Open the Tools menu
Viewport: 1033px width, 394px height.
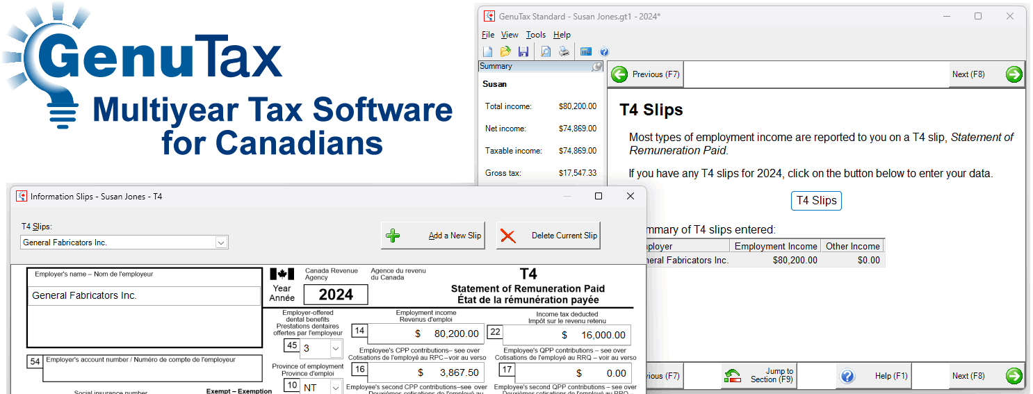click(536, 35)
